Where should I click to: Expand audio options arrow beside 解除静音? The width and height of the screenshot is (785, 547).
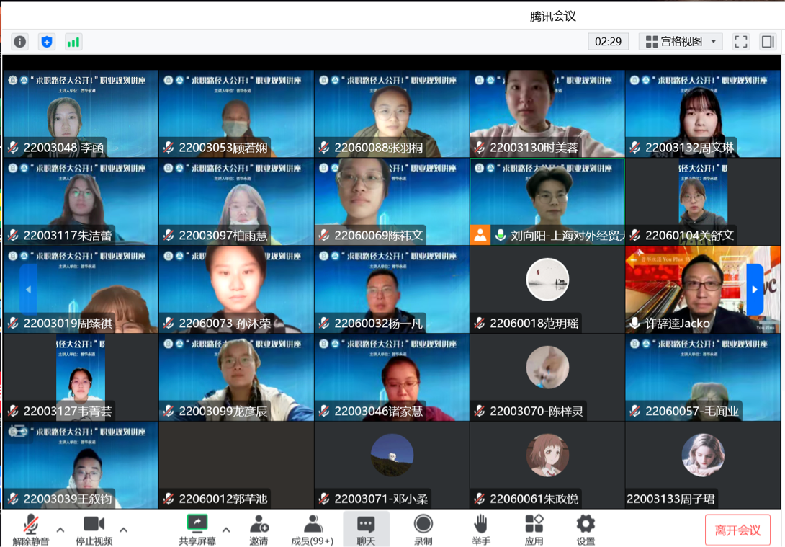(60, 530)
